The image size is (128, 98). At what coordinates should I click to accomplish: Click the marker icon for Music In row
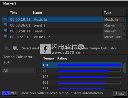[6, 19]
